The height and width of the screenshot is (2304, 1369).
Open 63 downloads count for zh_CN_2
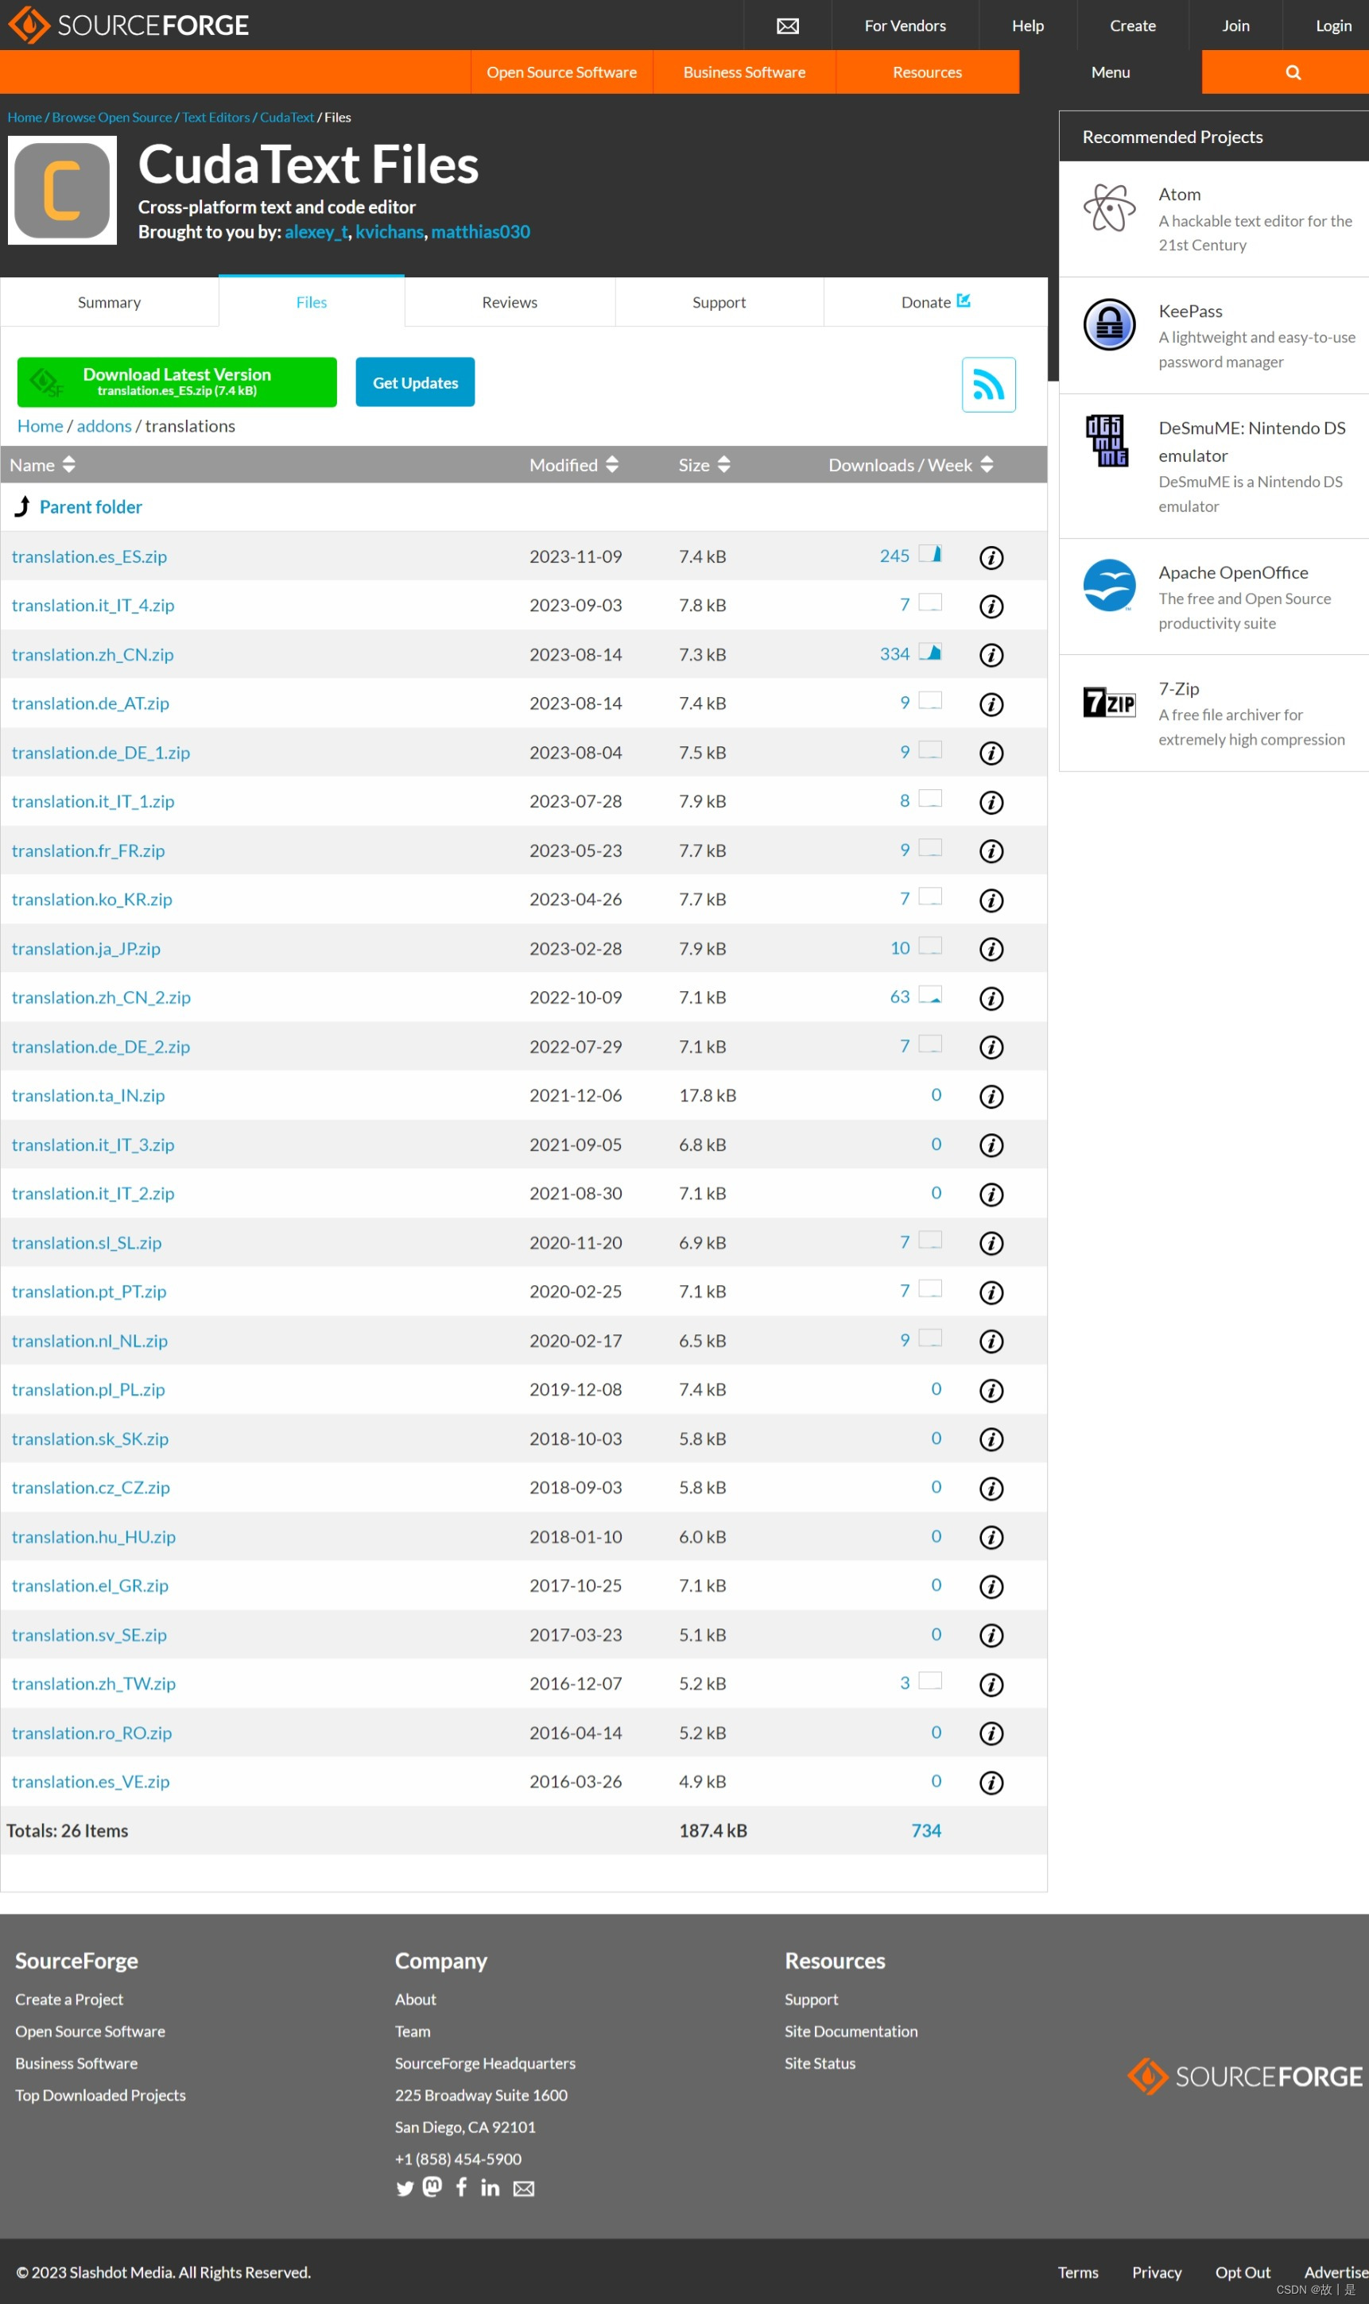tap(899, 997)
